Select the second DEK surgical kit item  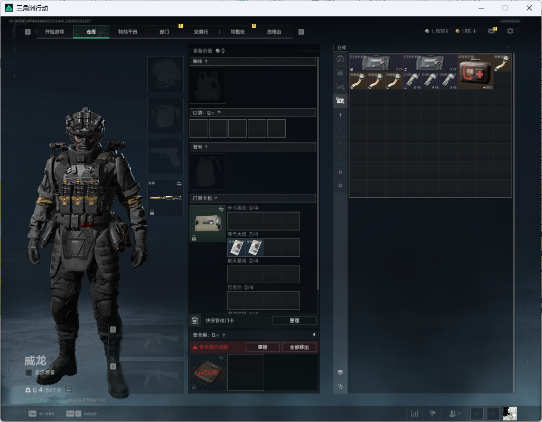[x=430, y=62]
